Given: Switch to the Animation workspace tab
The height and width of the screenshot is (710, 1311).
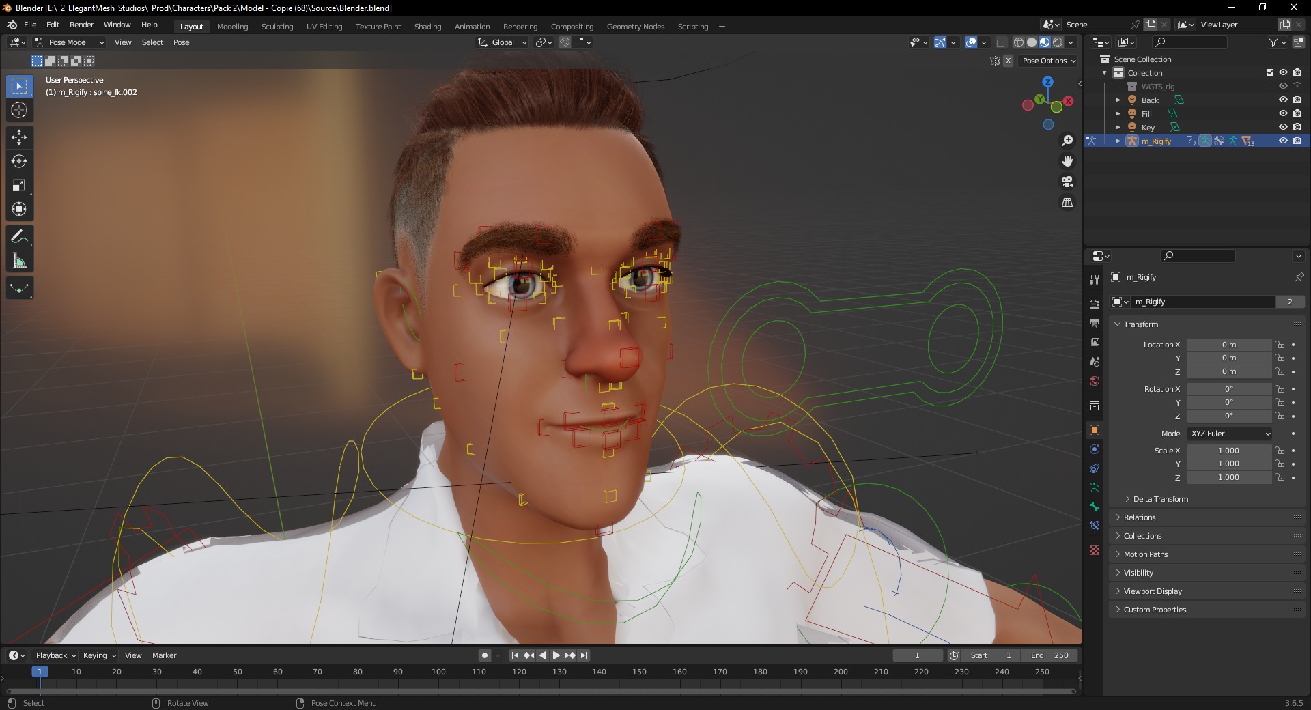Looking at the screenshot, I should pyautogui.click(x=472, y=27).
